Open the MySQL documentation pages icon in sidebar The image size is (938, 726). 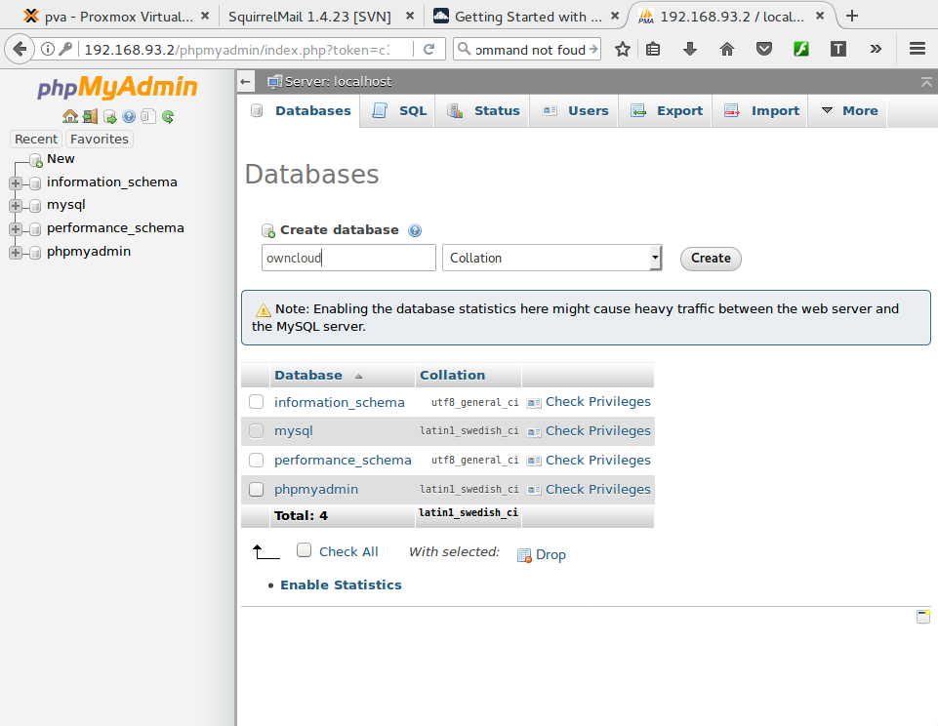coord(148,116)
